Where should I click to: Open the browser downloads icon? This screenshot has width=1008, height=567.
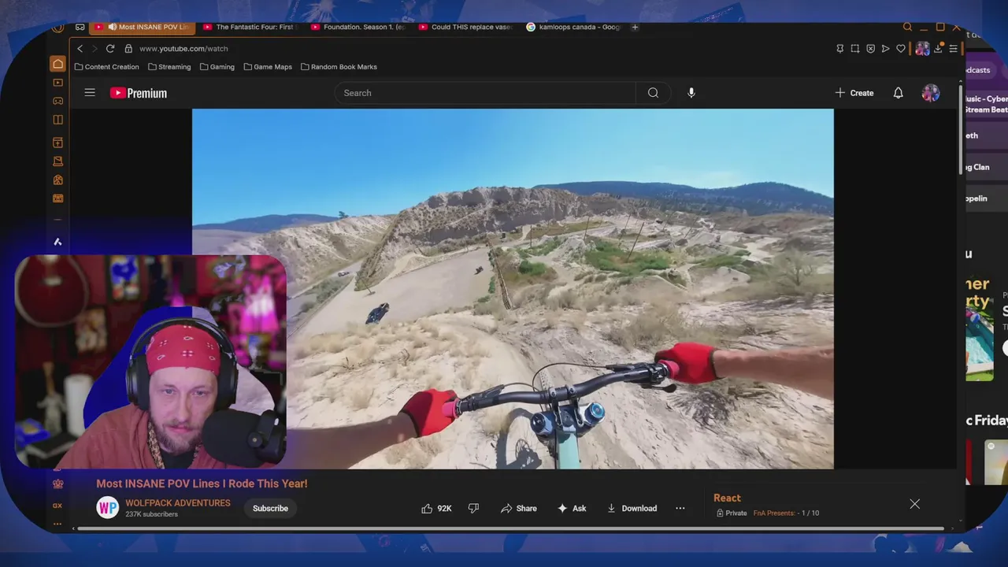pyautogui.click(x=938, y=49)
